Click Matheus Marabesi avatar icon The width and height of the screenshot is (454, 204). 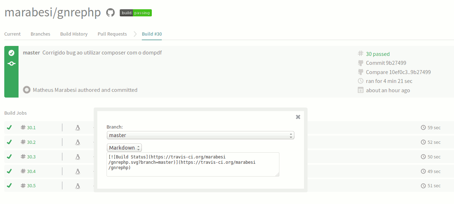point(27,90)
